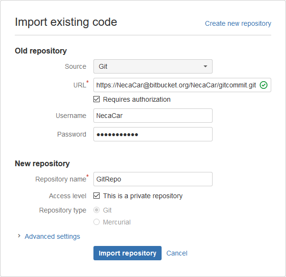Click the Import repository button
The image size is (286, 277).
[127, 253]
